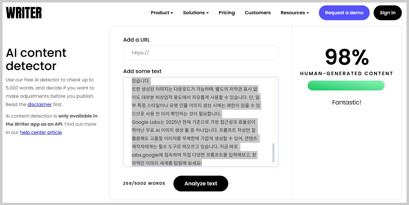409x205 pixels.
Task: Click the 259/5000 WORDS counter
Action: tap(144, 183)
